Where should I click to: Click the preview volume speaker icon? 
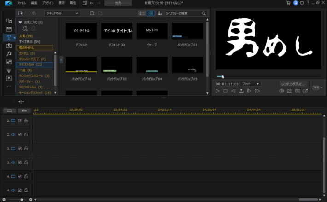(x=281, y=91)
